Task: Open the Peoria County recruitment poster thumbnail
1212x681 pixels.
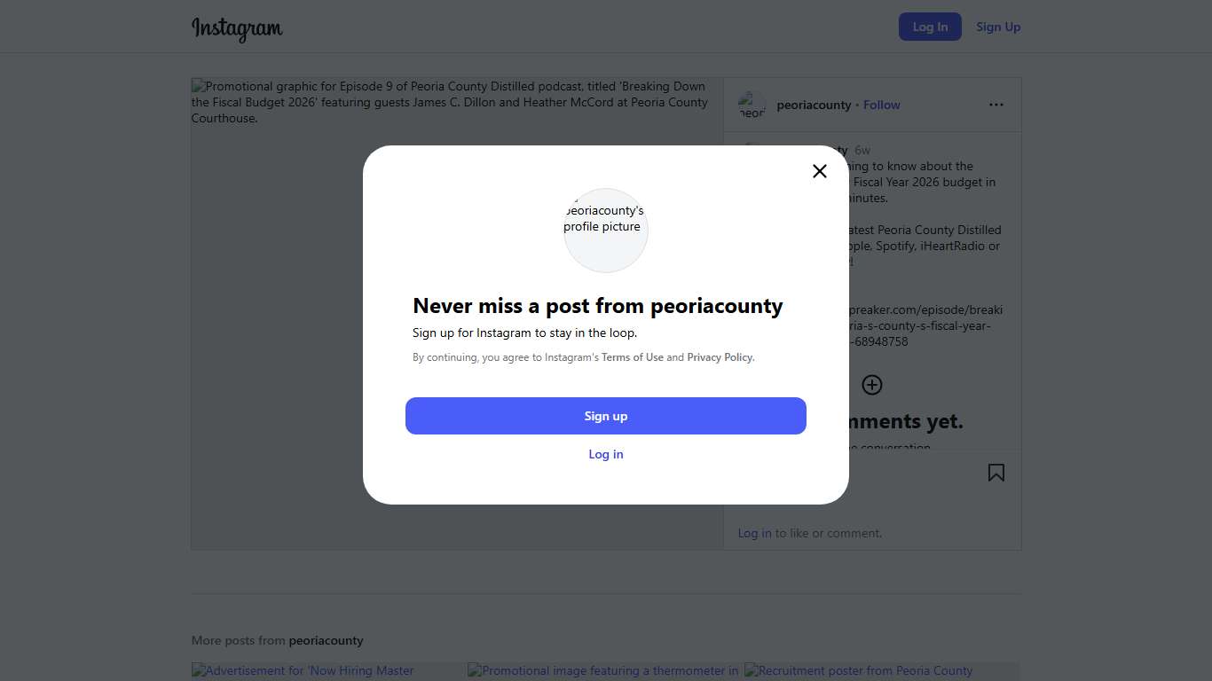Action: tap(882, 671)
